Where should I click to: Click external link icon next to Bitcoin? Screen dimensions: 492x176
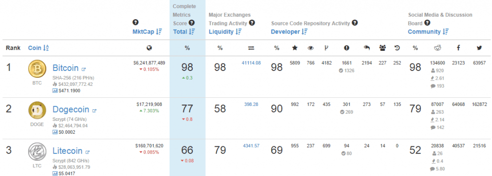[x=84, y=69]
